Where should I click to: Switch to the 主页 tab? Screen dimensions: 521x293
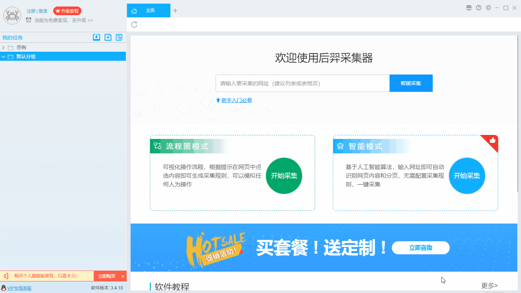(148, 10)
